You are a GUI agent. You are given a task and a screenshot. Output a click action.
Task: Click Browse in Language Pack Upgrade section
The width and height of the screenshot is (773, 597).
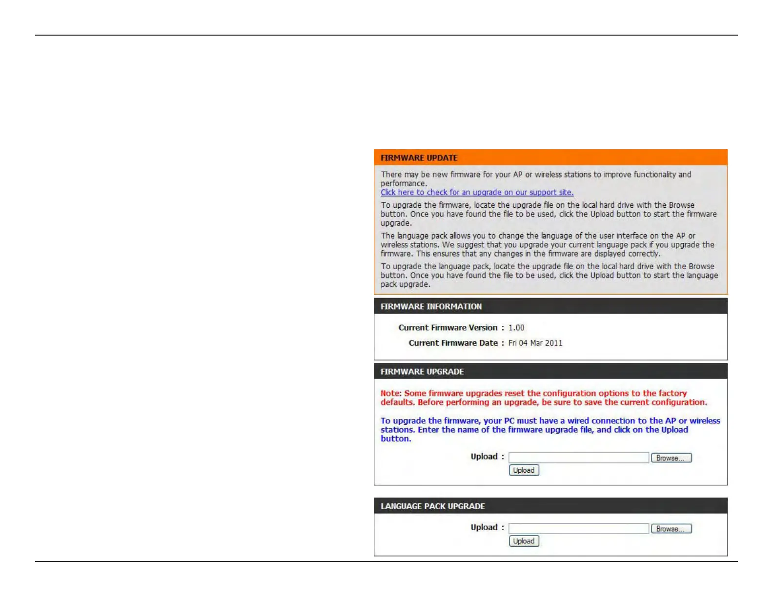click(x=671, y=529)
